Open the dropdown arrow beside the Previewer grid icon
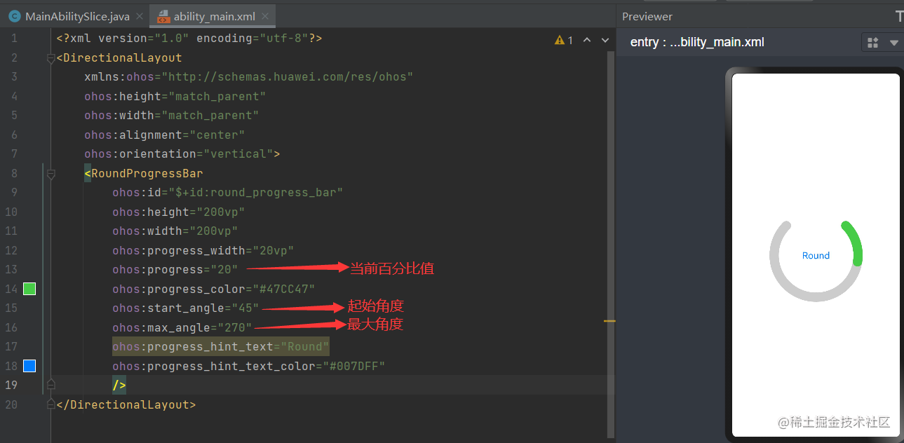 coord(894,43)
